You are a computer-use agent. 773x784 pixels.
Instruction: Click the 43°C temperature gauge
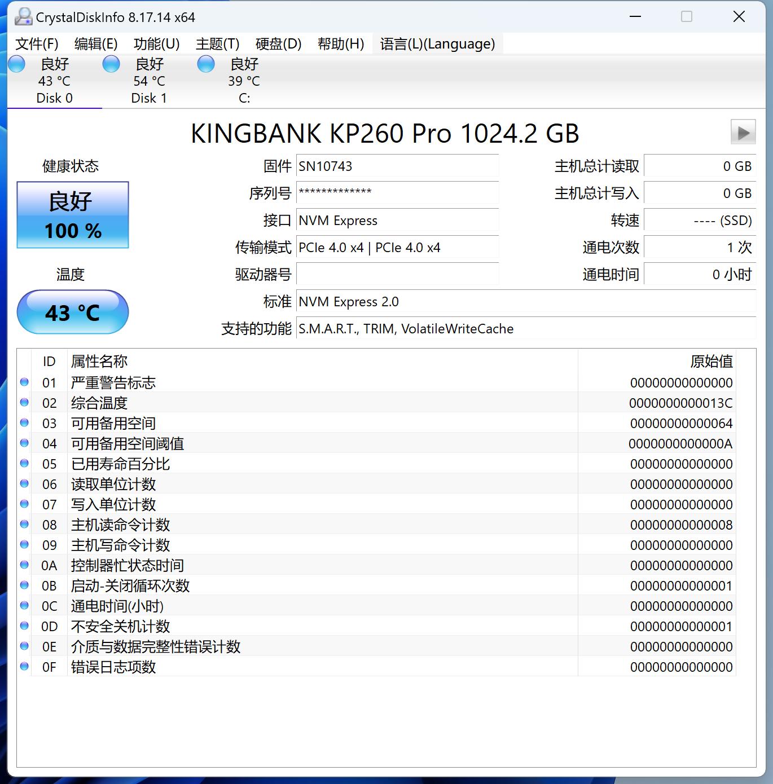pyautogui.click(x=72, y=311)
